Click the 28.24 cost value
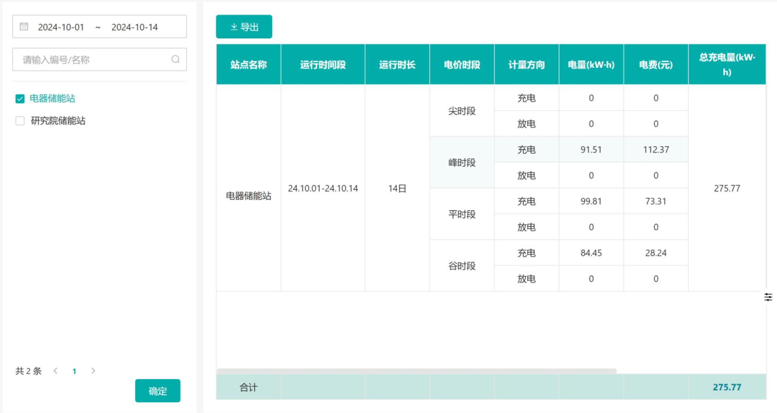 [x=656, y=253]
